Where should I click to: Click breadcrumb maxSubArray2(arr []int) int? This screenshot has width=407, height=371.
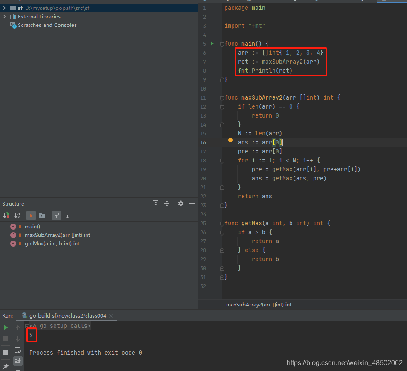[x=259, y=305]
